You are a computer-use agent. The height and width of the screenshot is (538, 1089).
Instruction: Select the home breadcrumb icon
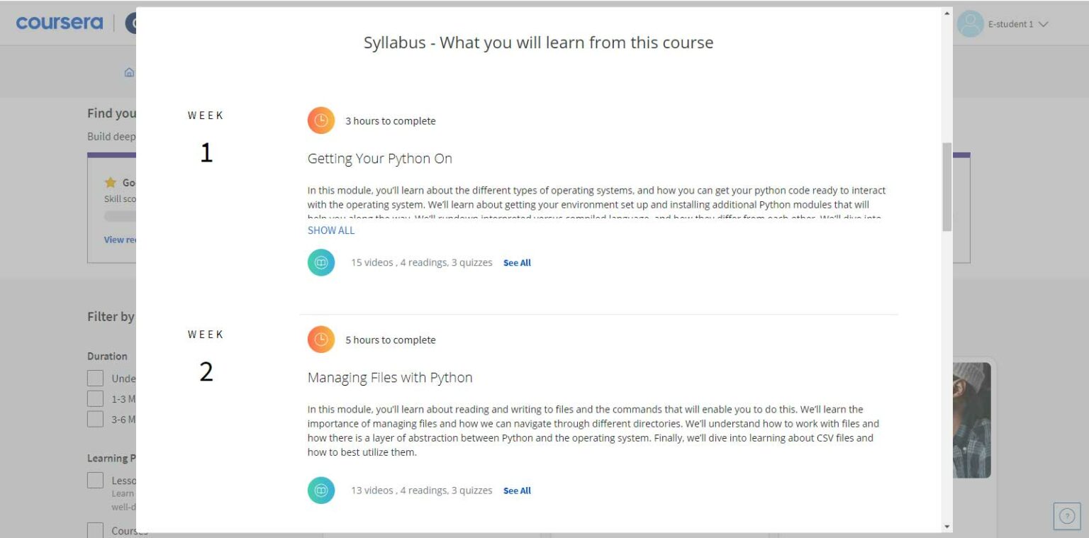(129, 72)
